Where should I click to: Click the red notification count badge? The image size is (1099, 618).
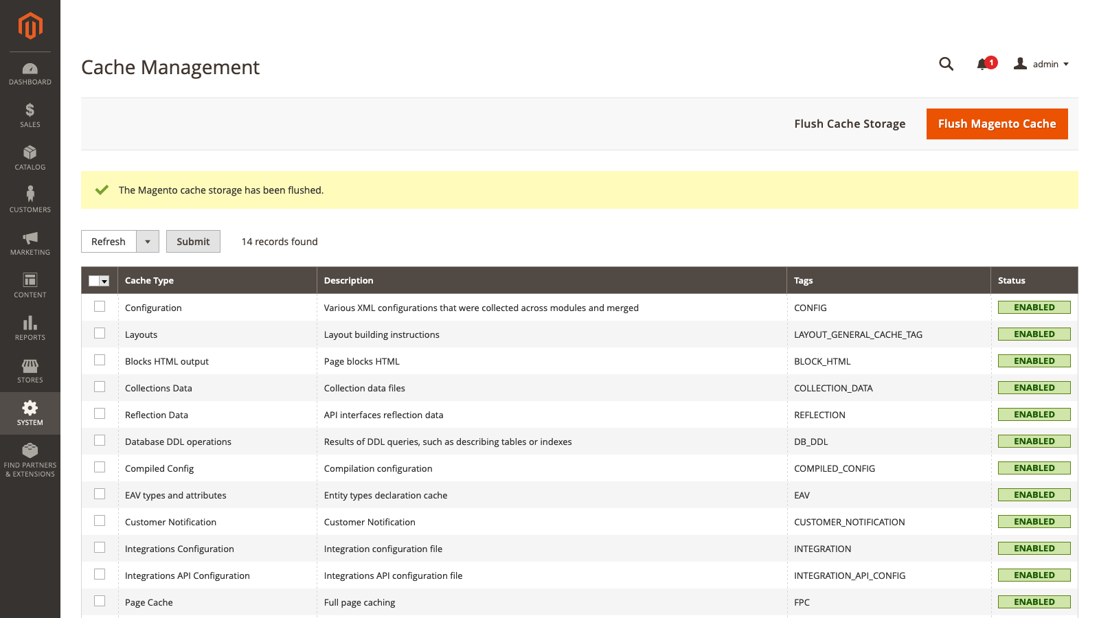tap(991, 62)
